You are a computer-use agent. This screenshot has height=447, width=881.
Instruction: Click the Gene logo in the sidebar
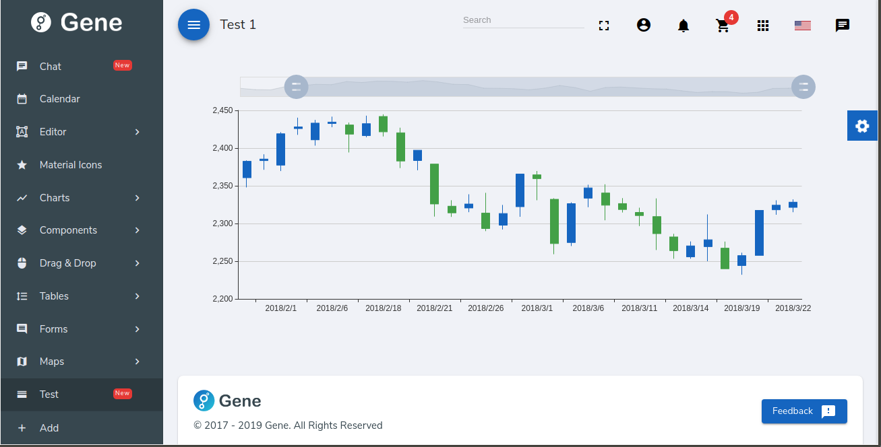77,22
